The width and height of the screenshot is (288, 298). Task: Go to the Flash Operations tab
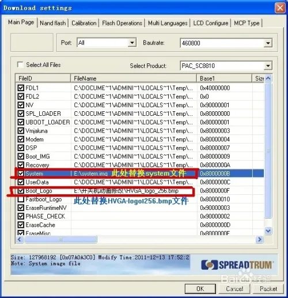[x=122, y=23]
